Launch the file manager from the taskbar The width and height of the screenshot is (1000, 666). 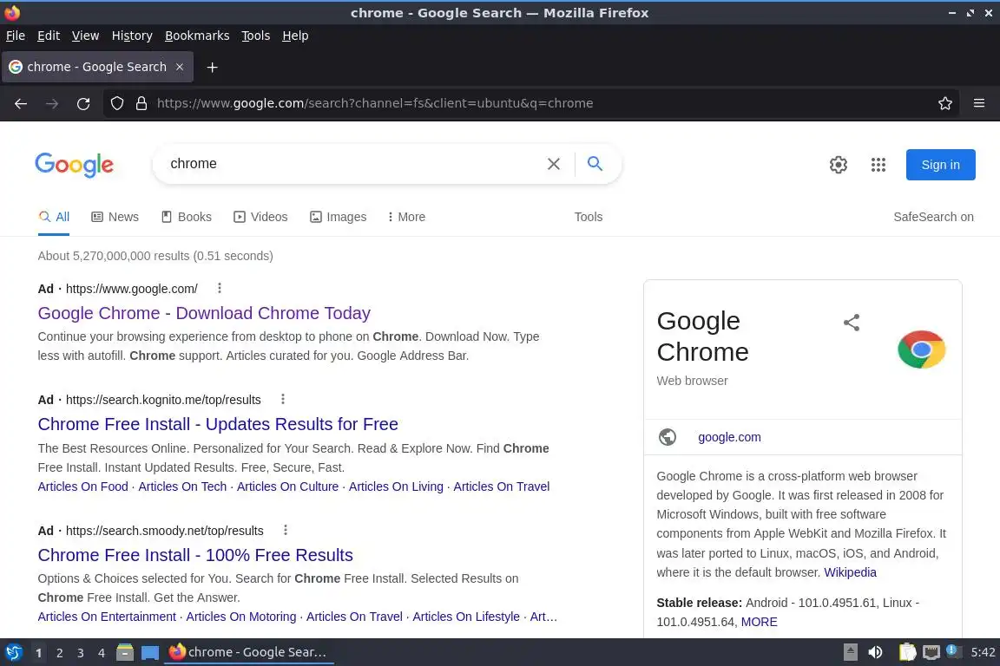tap(125, 652)
